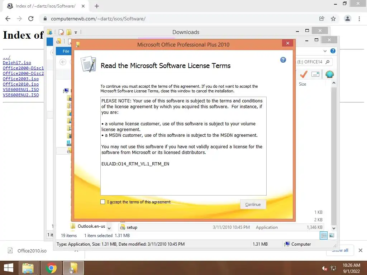The height and width of the screenshot is (275, 367).
Task: Click the OFFICE14 window title bar drive icon
Action: pos(58,42)
